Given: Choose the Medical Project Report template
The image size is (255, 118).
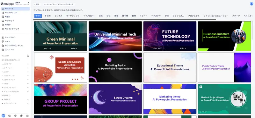Looking at the screenshot, I should tap(224, 99).
